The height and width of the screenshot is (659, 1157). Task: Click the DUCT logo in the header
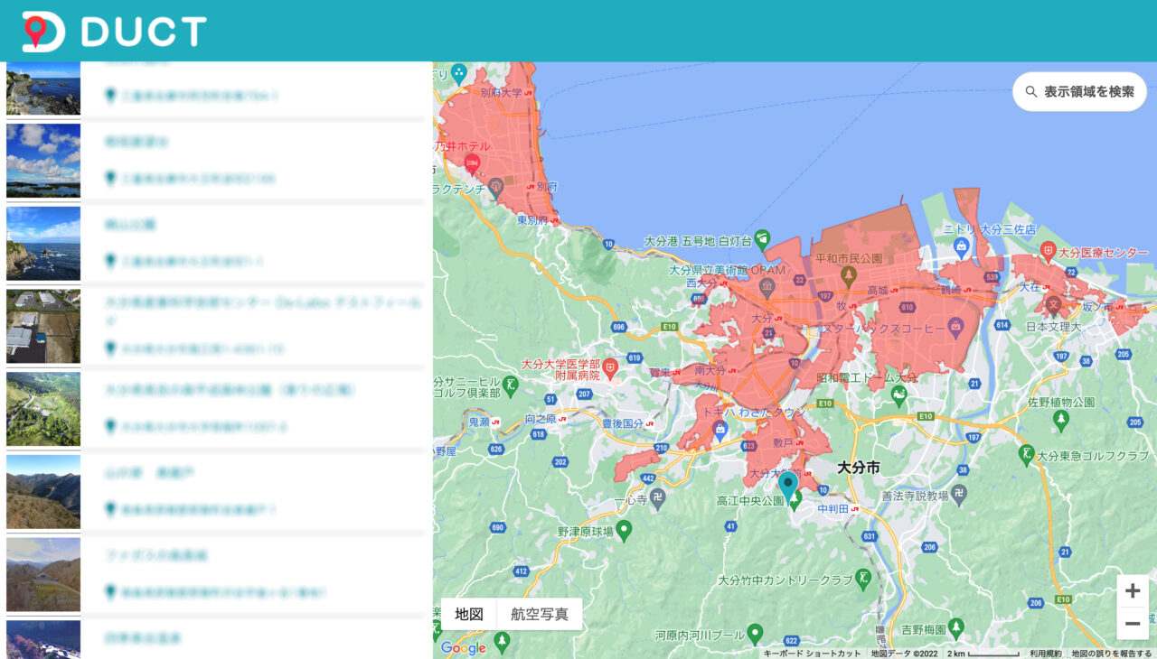pos(114,32)
